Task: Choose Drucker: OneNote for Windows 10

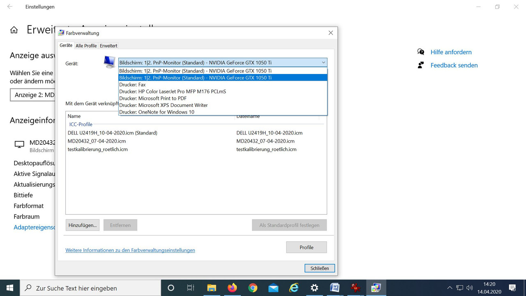Action: click(223, 112)
